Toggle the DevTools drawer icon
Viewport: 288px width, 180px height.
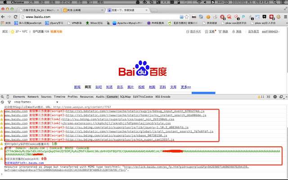pos(268,97)
